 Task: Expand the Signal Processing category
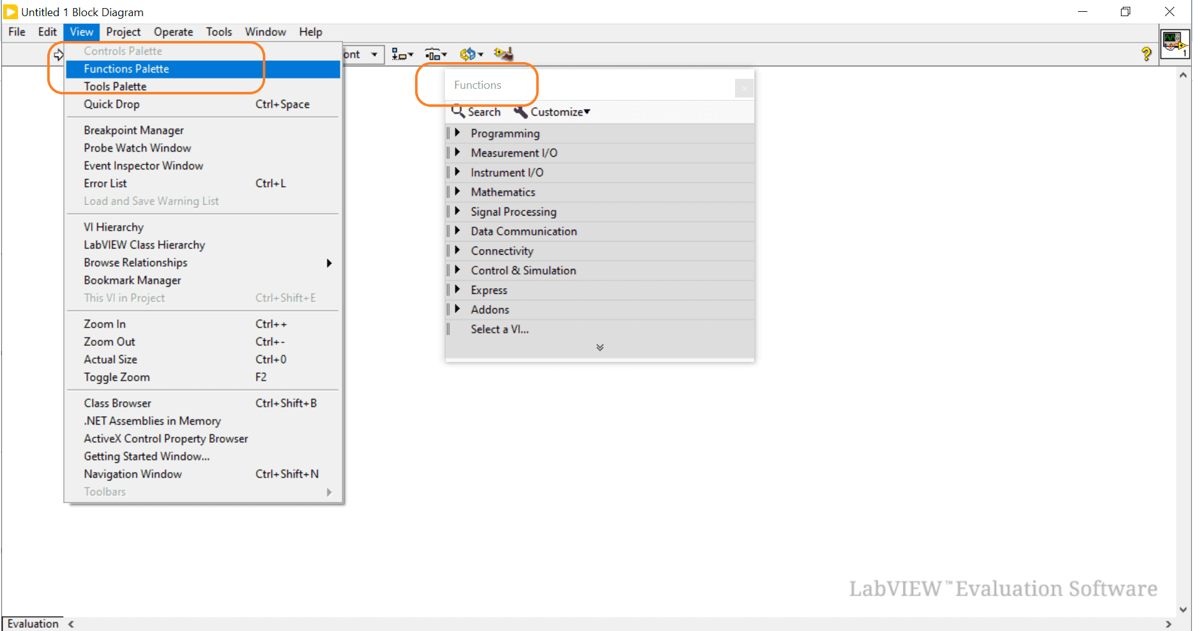[x=457, y=211]
